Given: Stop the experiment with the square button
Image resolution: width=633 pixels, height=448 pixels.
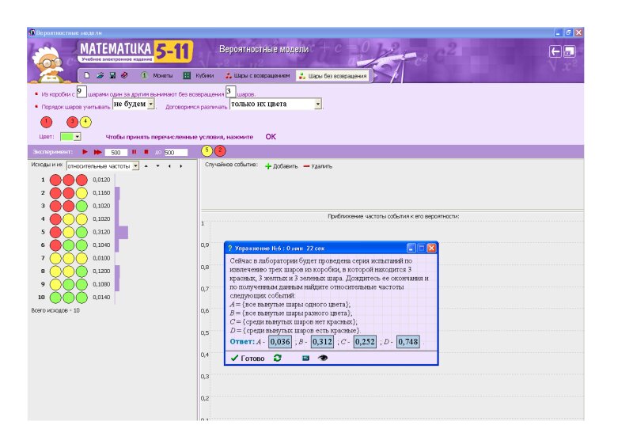Looking at the screenshot, I should tap(146, 151).
